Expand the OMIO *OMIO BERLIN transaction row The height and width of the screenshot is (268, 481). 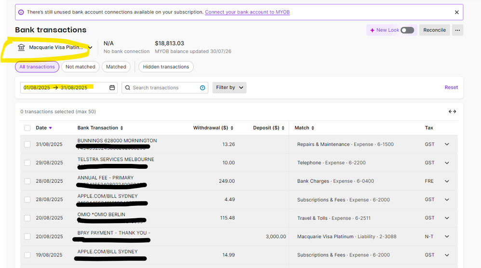pos(447,218)
